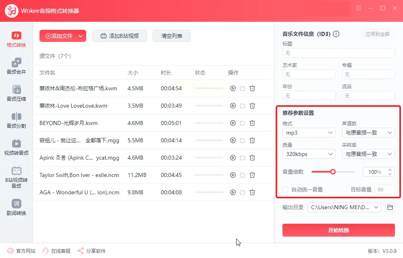Browse output directory with folder icon
The image size is (403, 258).
point(390,207)
